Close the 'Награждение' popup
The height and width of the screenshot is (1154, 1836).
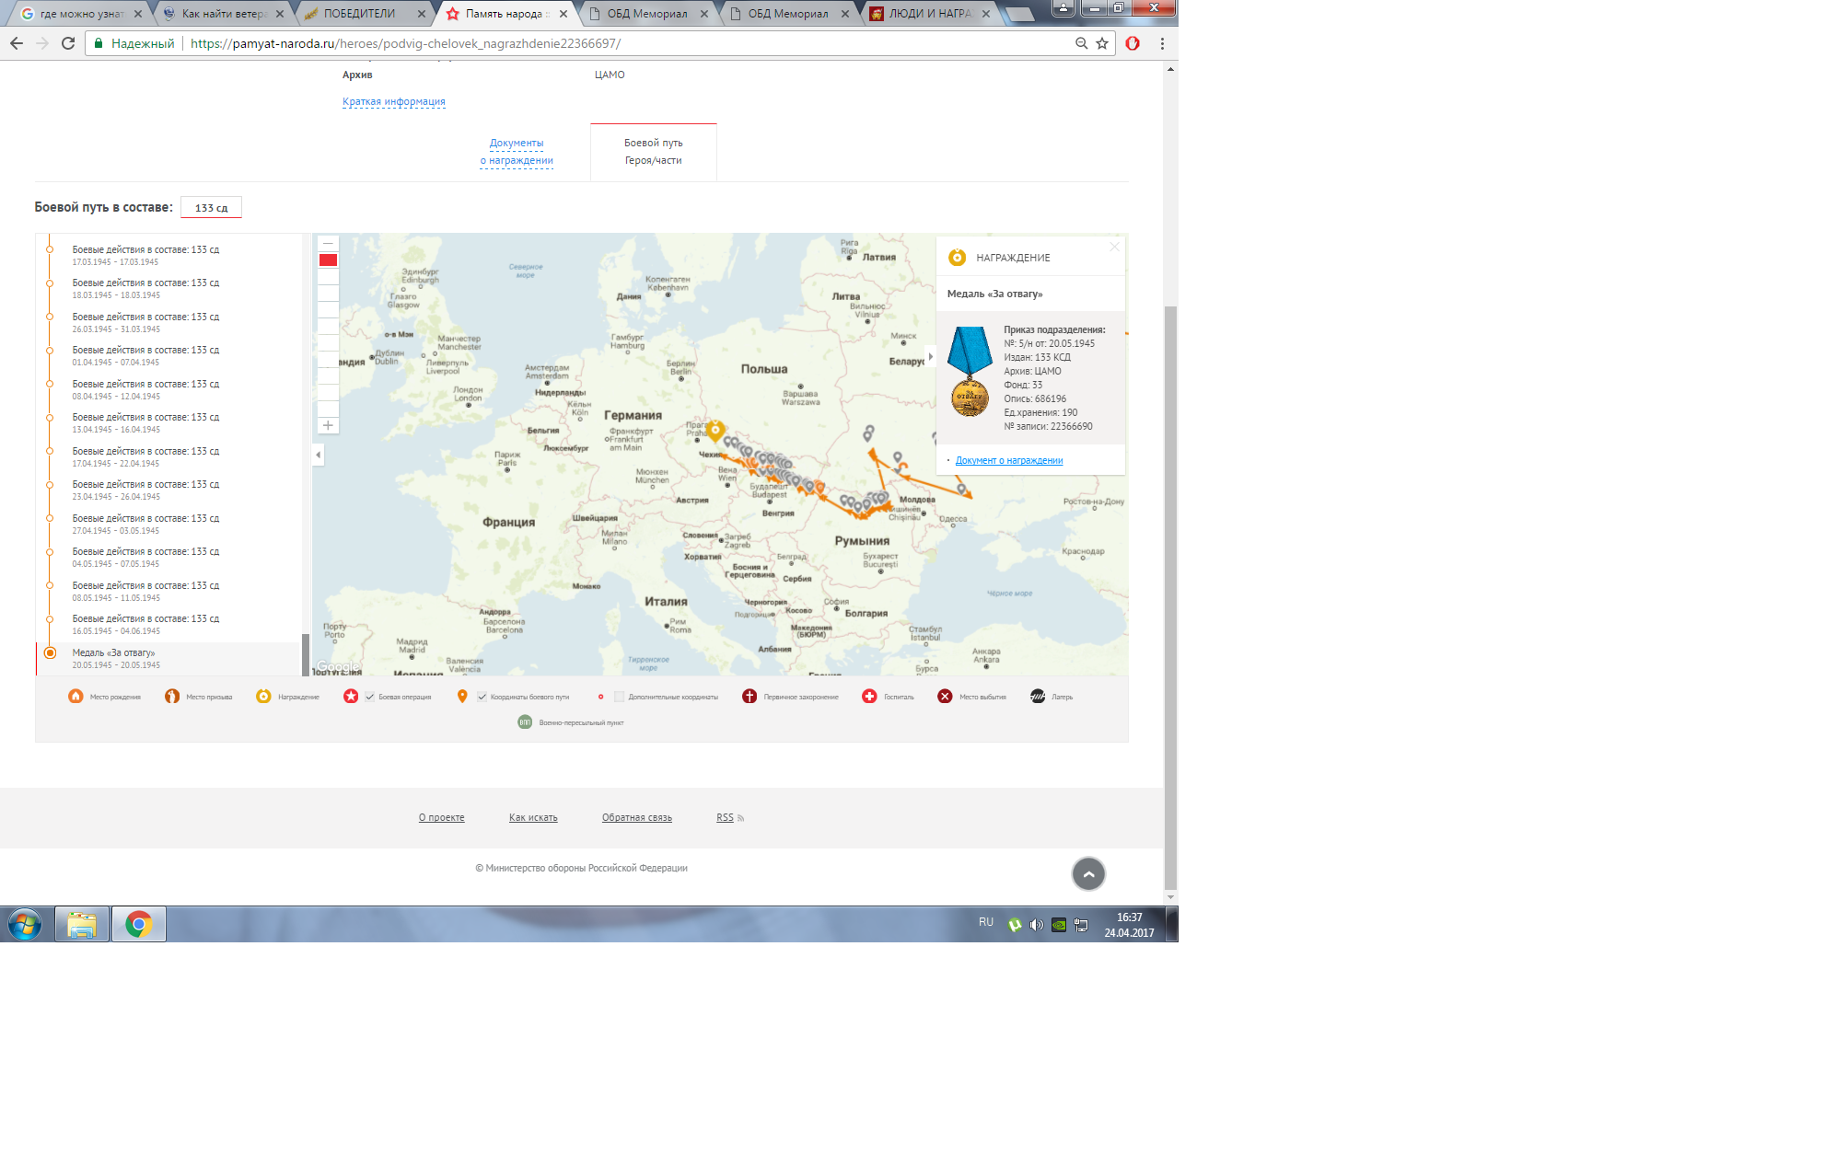pyautogui.click(x=1114, y=247)
